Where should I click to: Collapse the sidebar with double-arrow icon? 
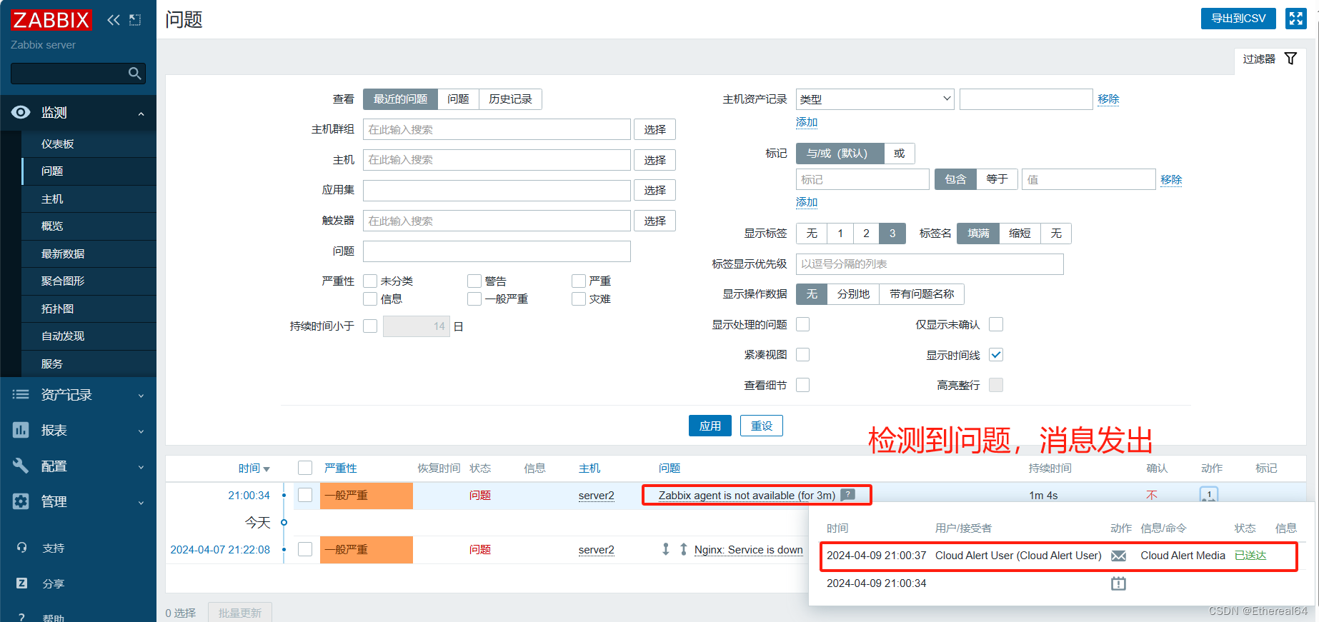click(x=113, y=20)
